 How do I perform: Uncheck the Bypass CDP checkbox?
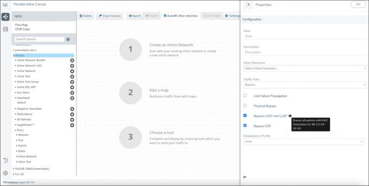245,126
